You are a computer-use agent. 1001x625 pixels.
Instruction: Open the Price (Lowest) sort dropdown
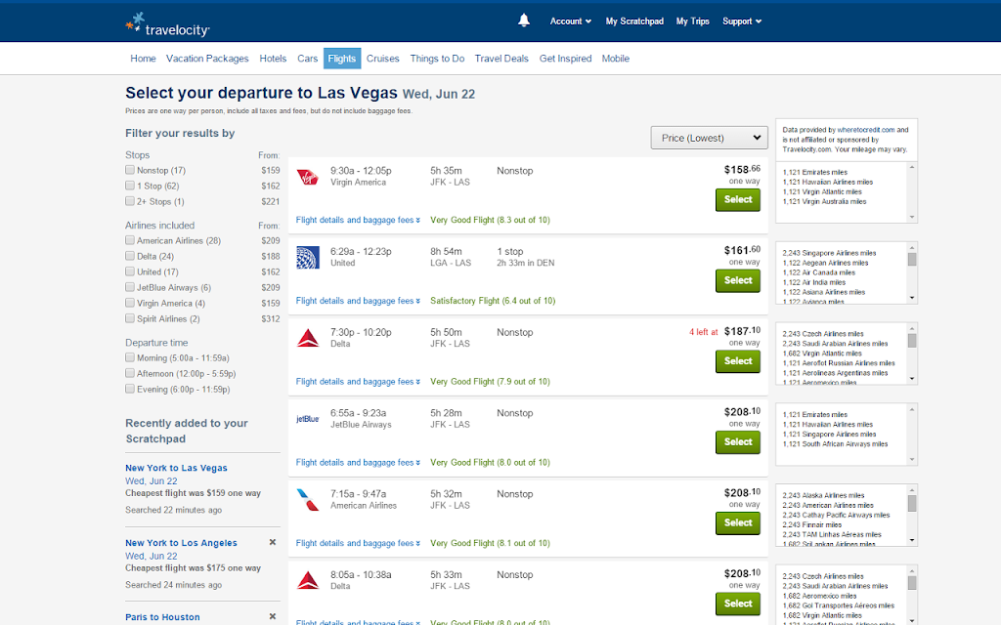point(709,138)
